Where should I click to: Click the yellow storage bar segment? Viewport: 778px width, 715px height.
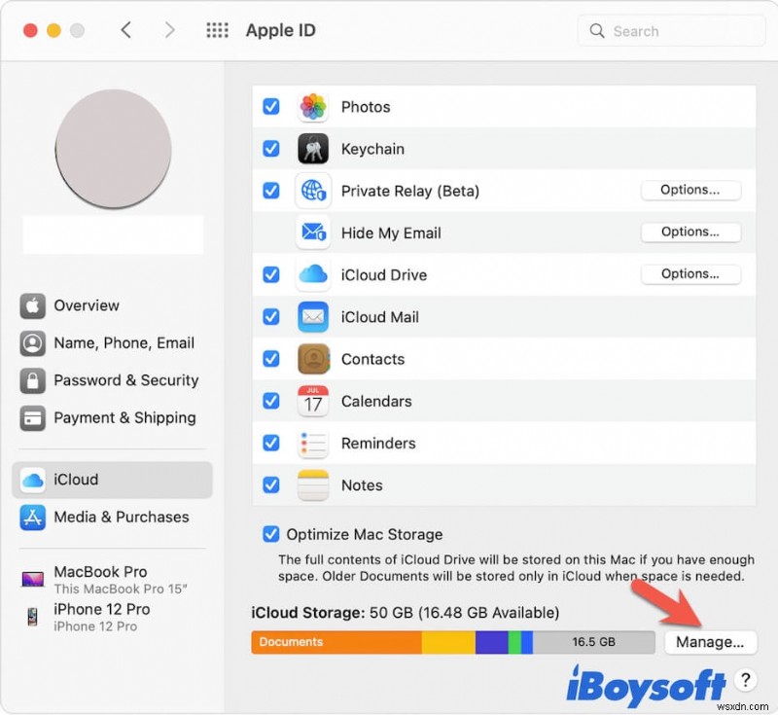448,642
